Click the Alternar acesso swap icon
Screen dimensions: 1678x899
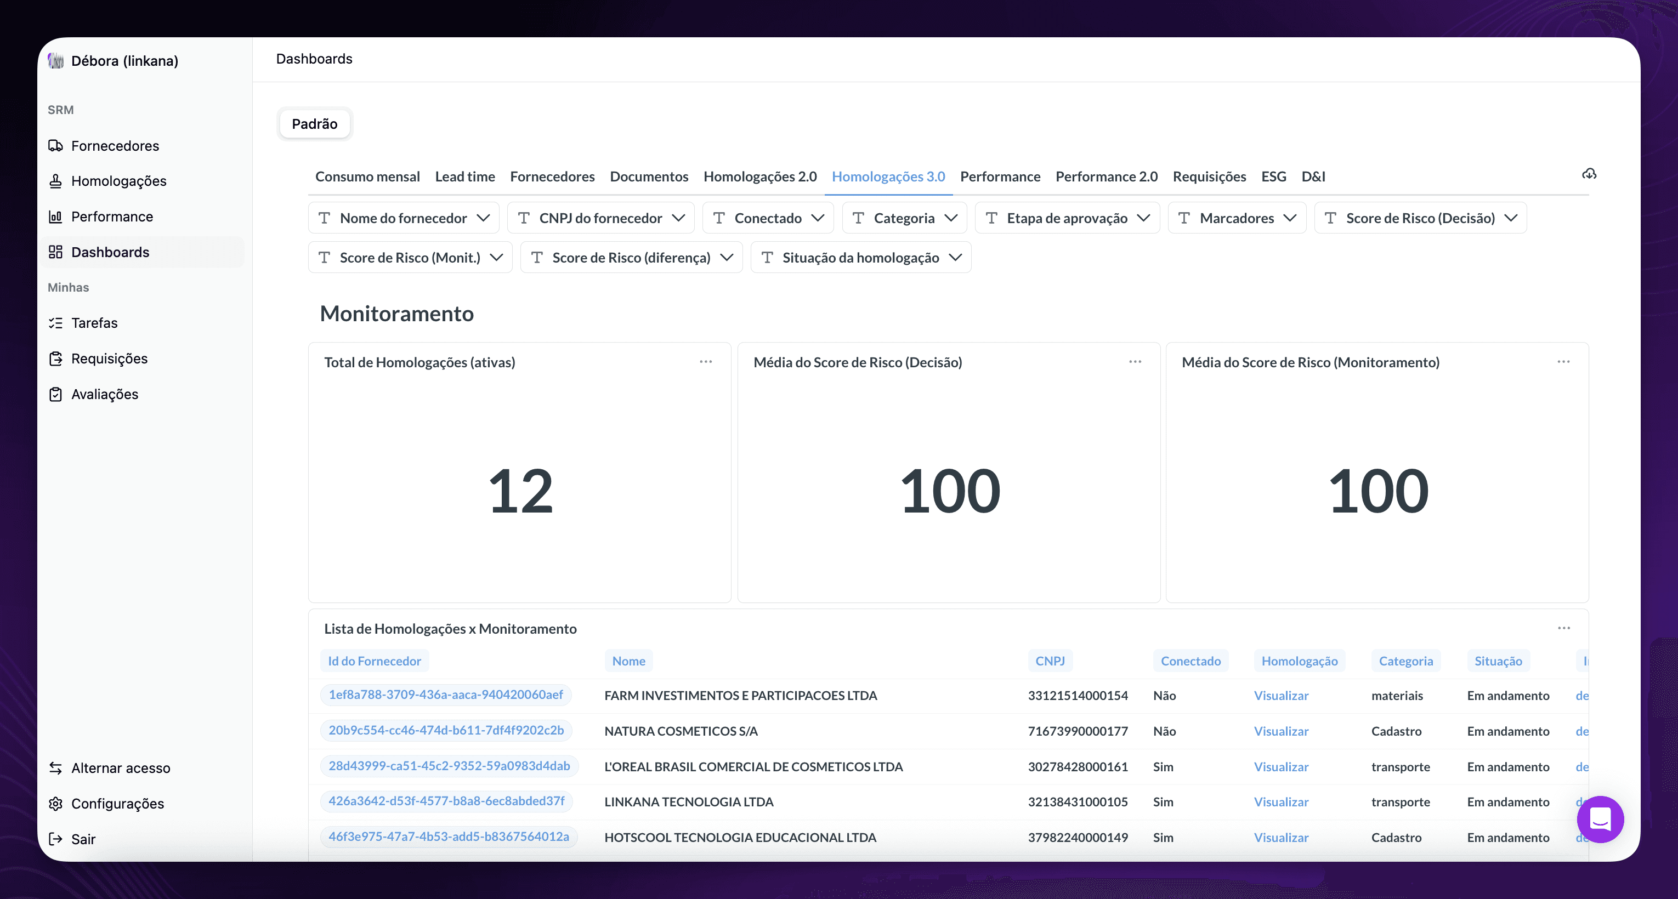(x=55, y=768)
